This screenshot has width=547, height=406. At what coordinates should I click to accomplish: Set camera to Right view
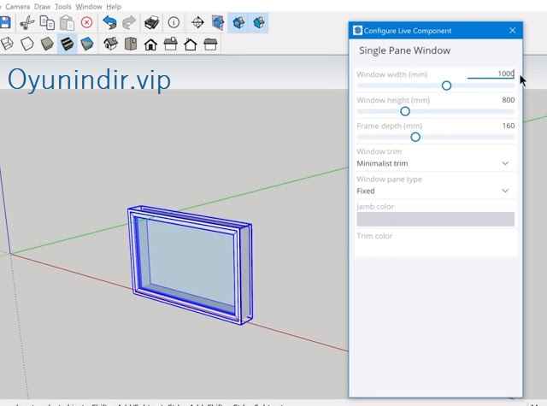tap(171, 44)
